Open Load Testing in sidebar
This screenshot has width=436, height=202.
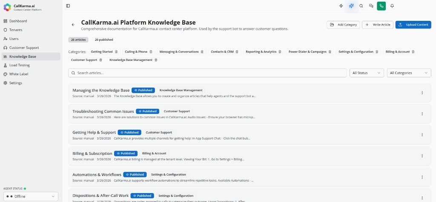click(31, 65)
